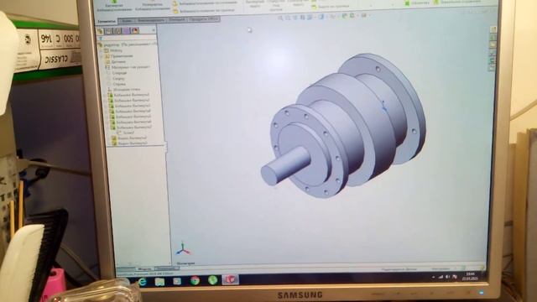
Task: Go back with the Previous View icon
Action: 295,17
